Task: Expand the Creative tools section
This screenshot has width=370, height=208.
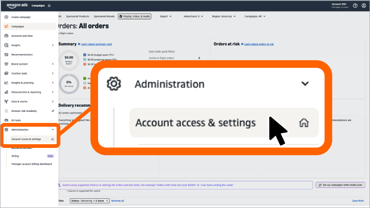Action: pyautogui.click(x=53, y=73)
